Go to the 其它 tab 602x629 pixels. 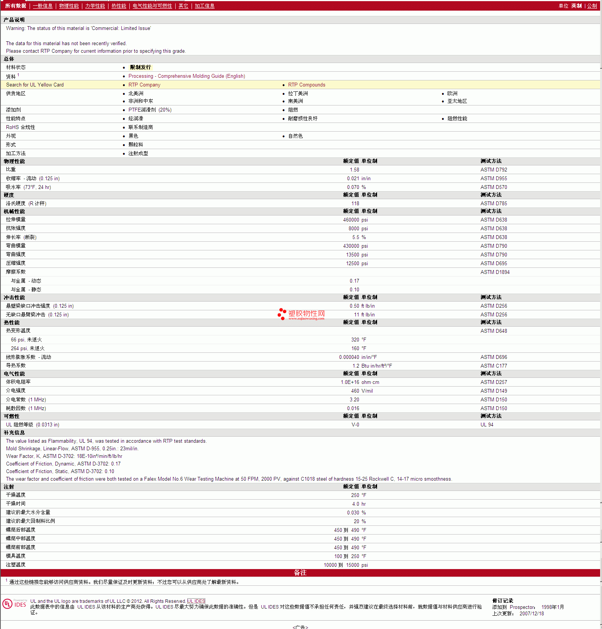[x=183, y=6]
